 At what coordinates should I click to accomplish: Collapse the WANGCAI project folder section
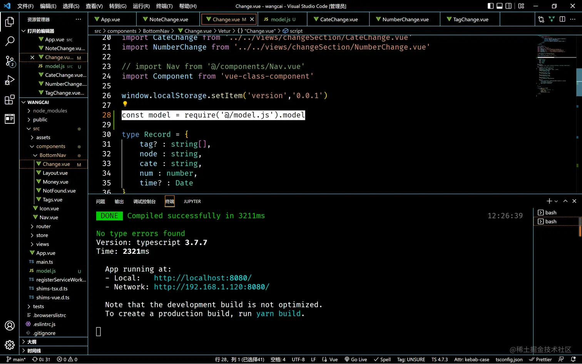click(54, 102)
